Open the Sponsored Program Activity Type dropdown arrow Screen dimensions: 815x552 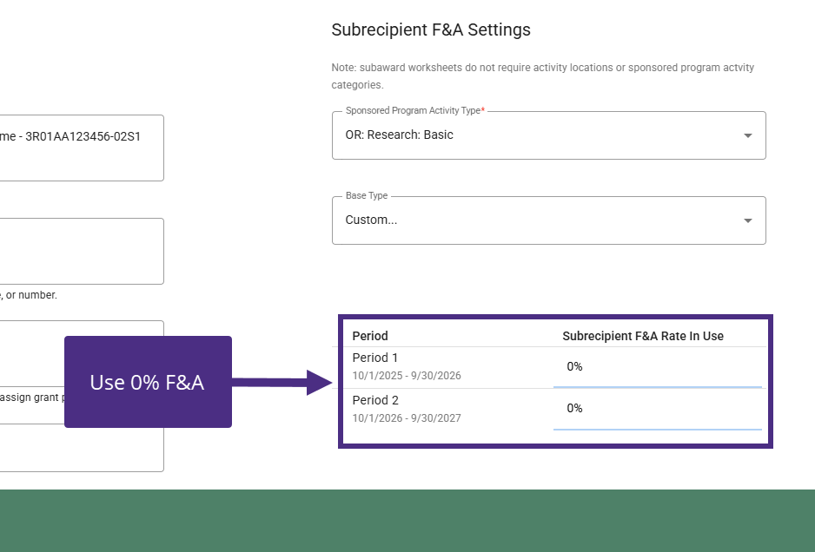[x=747, y=136]
